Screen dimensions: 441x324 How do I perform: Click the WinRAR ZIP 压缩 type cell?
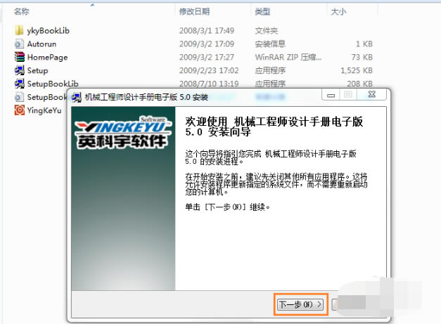288,57
